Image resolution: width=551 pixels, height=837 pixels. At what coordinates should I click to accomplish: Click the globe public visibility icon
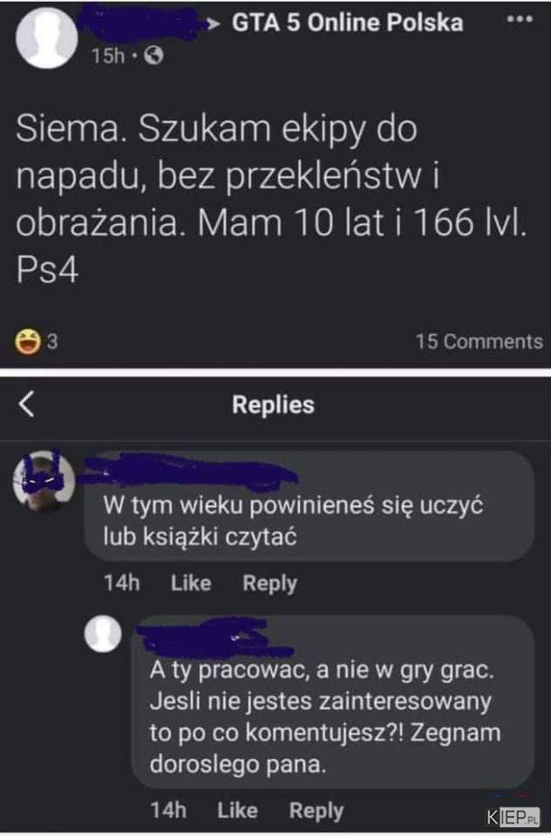coord(154,55)
